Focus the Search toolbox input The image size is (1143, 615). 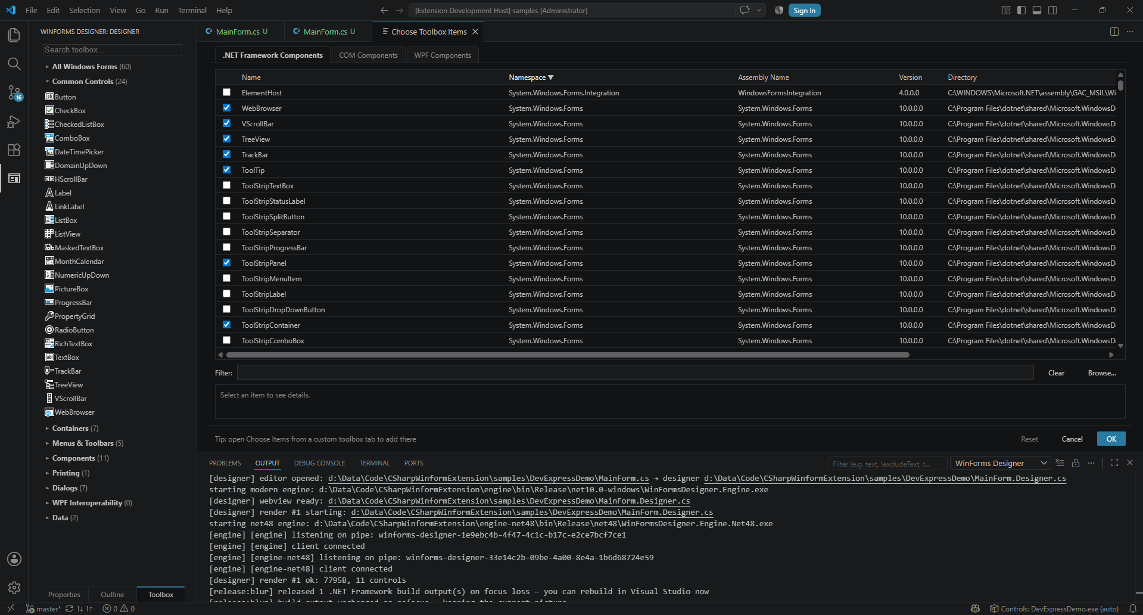112,49
